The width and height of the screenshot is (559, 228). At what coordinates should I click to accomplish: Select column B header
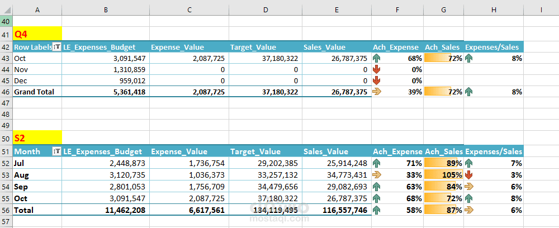tap(105, 10)
